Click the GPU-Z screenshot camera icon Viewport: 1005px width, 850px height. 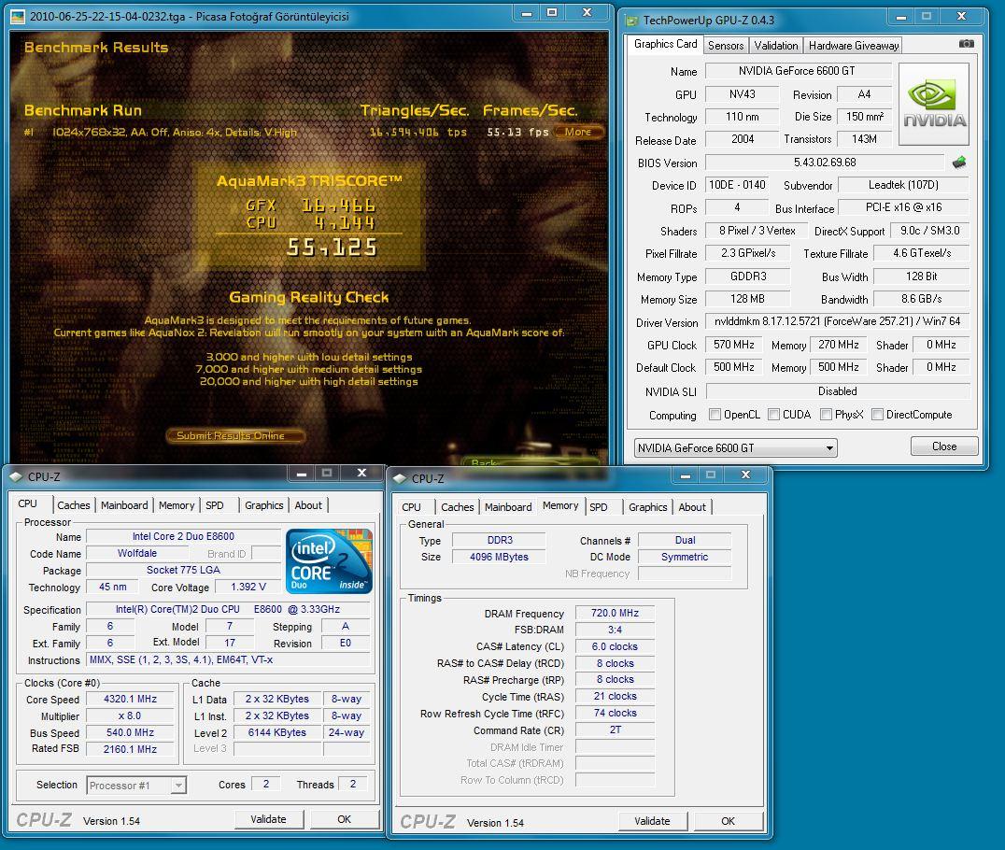[x=966, y=44]
